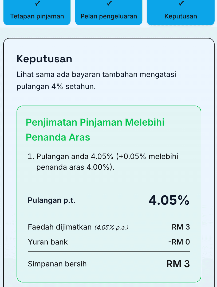Viewport: 217px width, 287px height.
Task: Switch to the Pelan pengeluaran step
Action: pos(109,16)
